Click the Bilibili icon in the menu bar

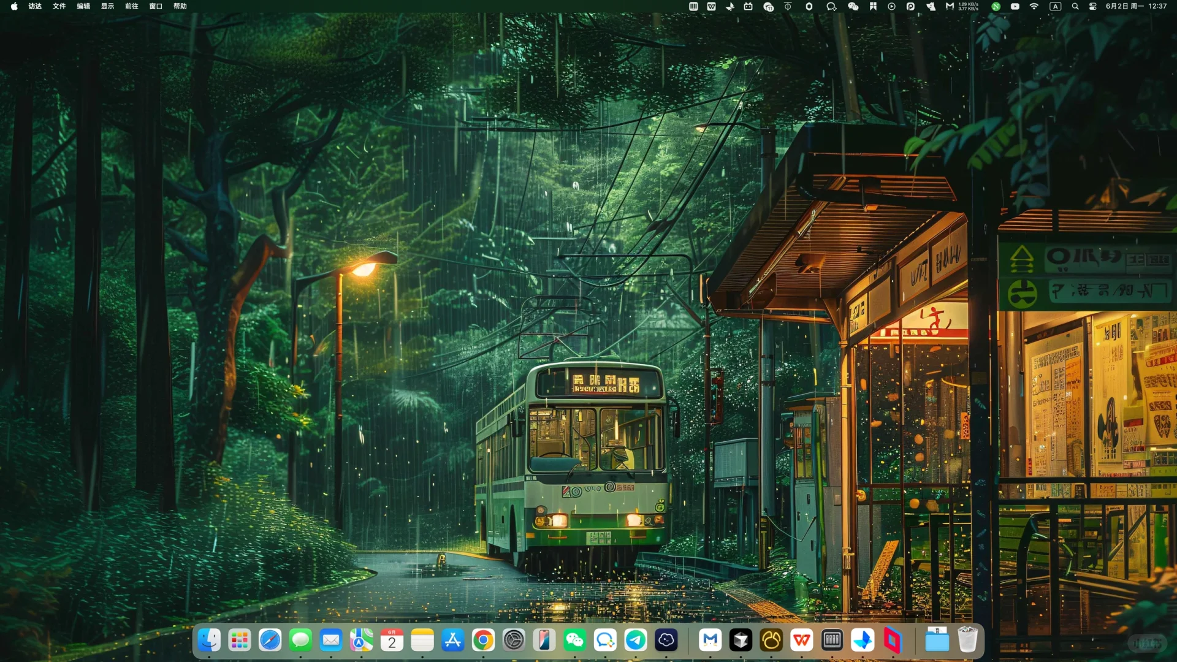[x=748, y=6]
